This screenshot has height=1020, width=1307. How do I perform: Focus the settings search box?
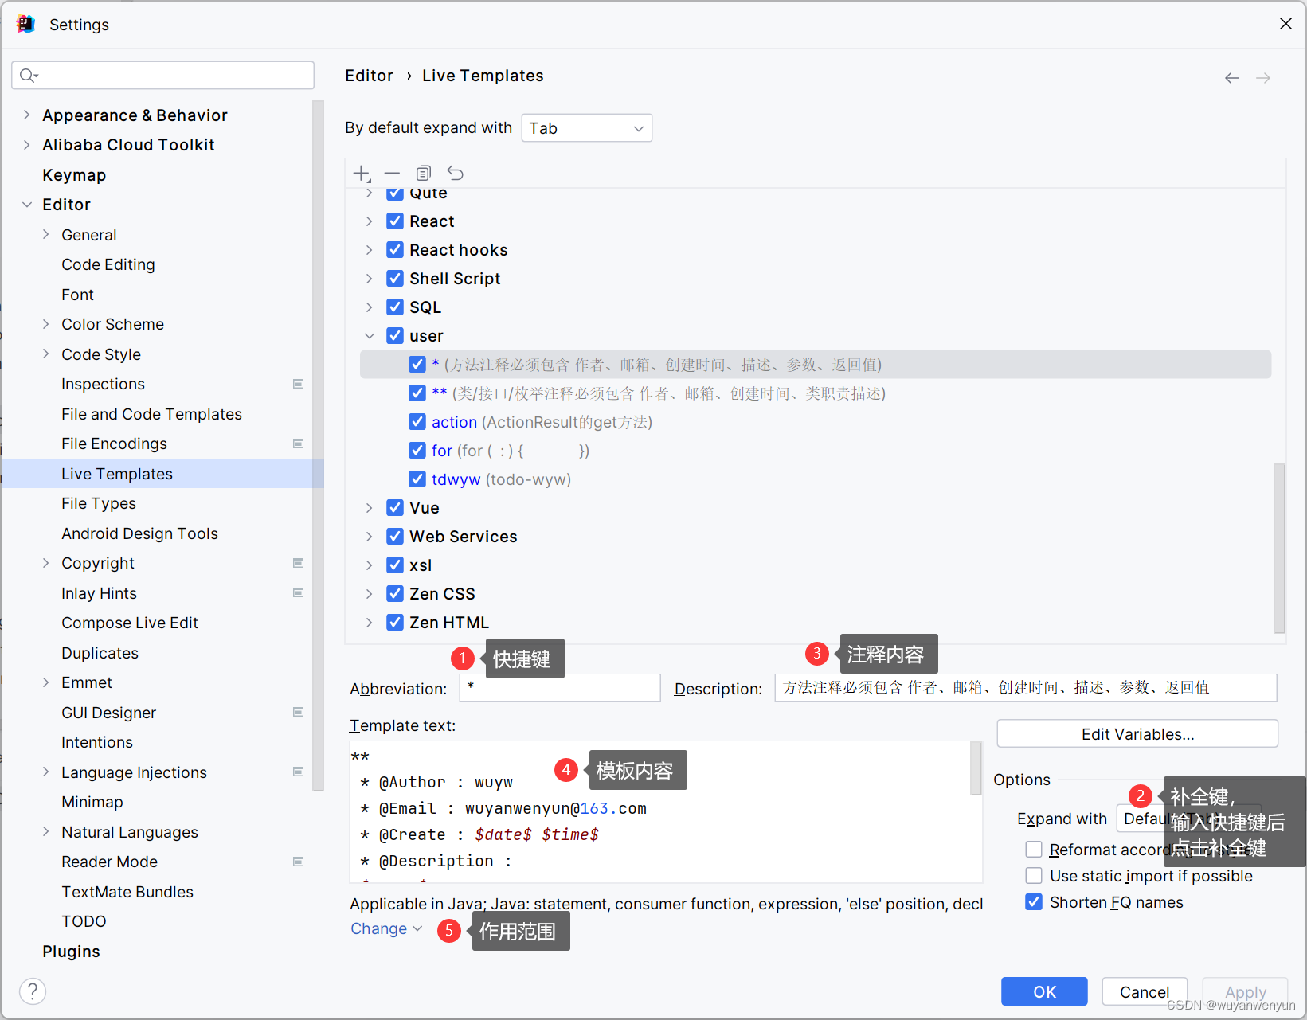click(x=163, y=76)
